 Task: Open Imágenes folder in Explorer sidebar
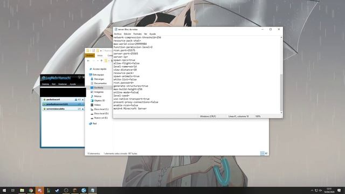[x=97, y=92]
